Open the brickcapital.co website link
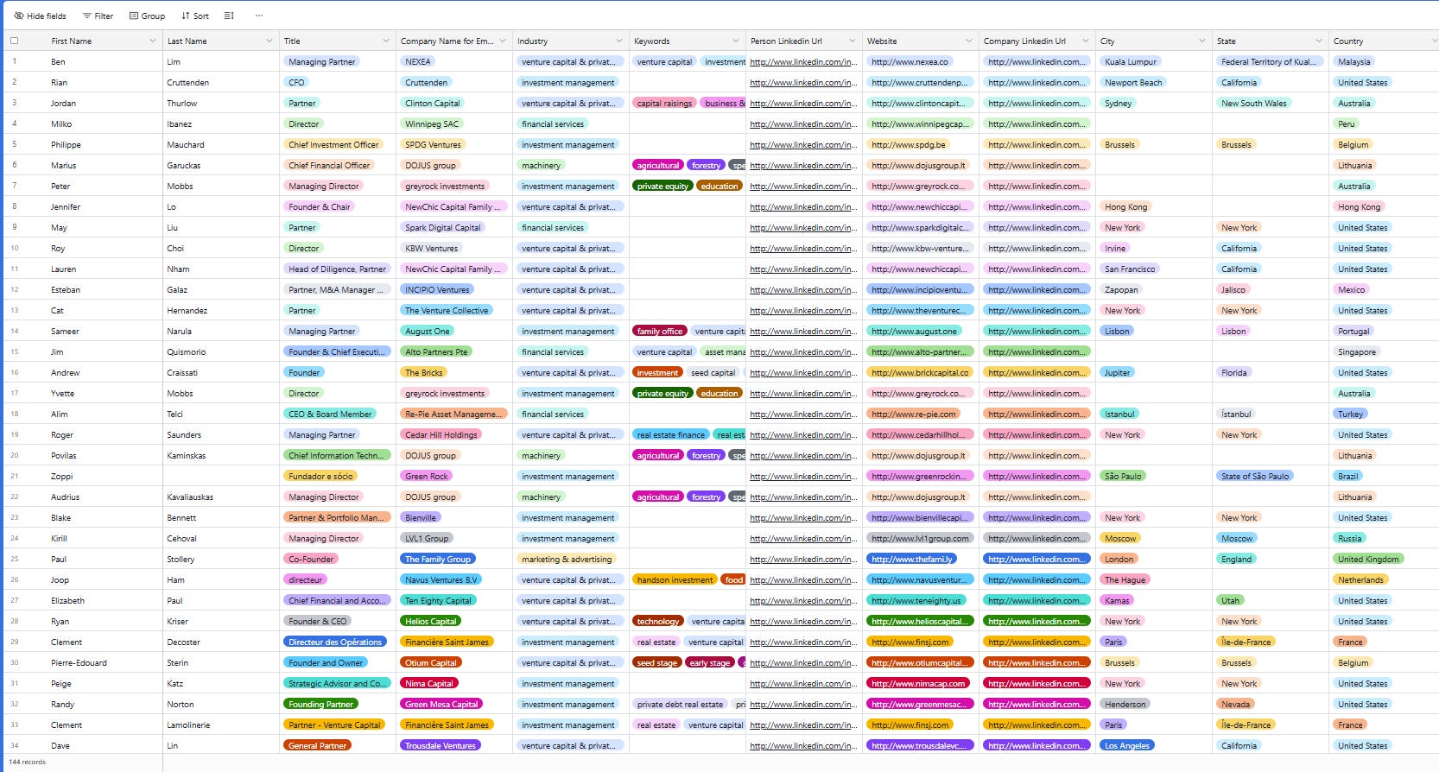 click(x=920, y=373)
